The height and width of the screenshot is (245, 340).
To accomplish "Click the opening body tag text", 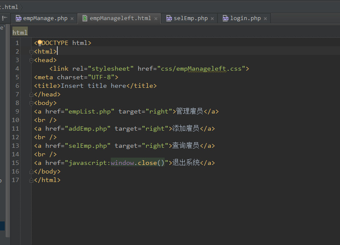I will pos(45,103).
